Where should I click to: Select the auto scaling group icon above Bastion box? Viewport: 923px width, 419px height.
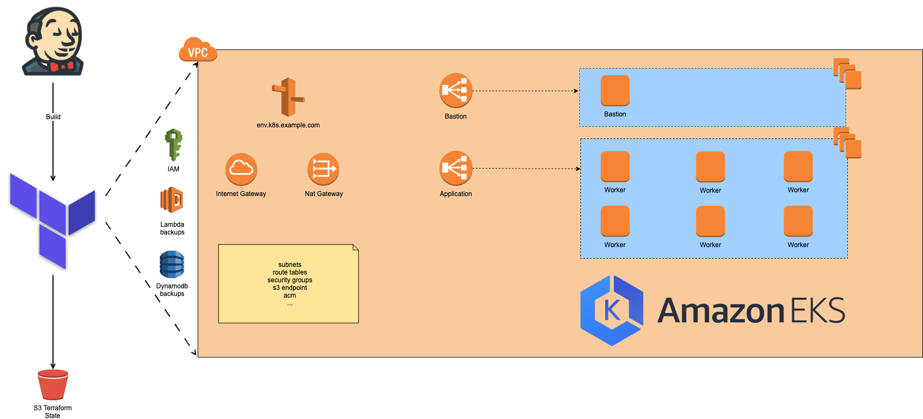click(x=847, y=74)
